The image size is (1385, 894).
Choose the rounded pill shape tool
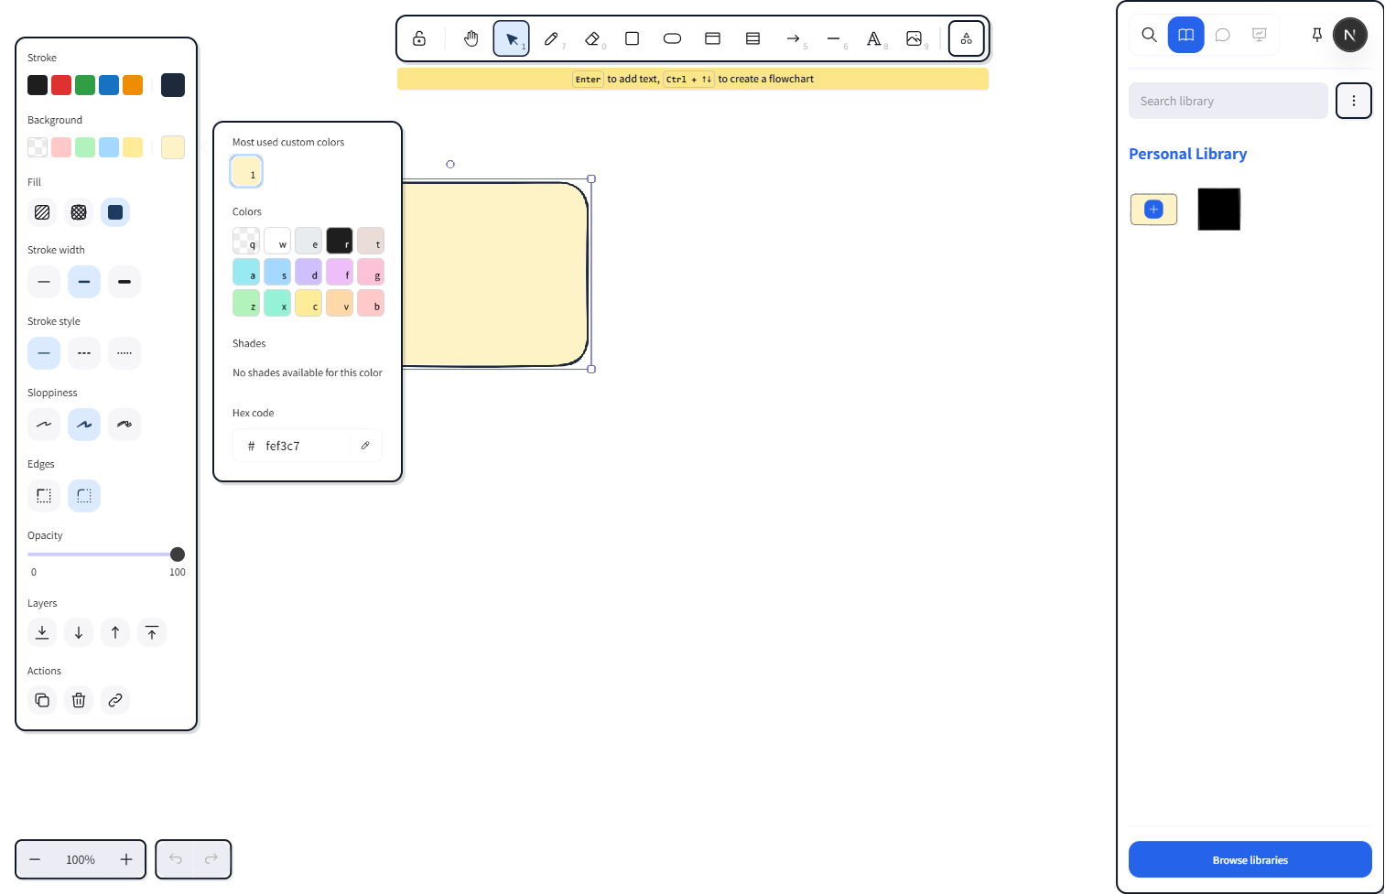click(672, 38)
